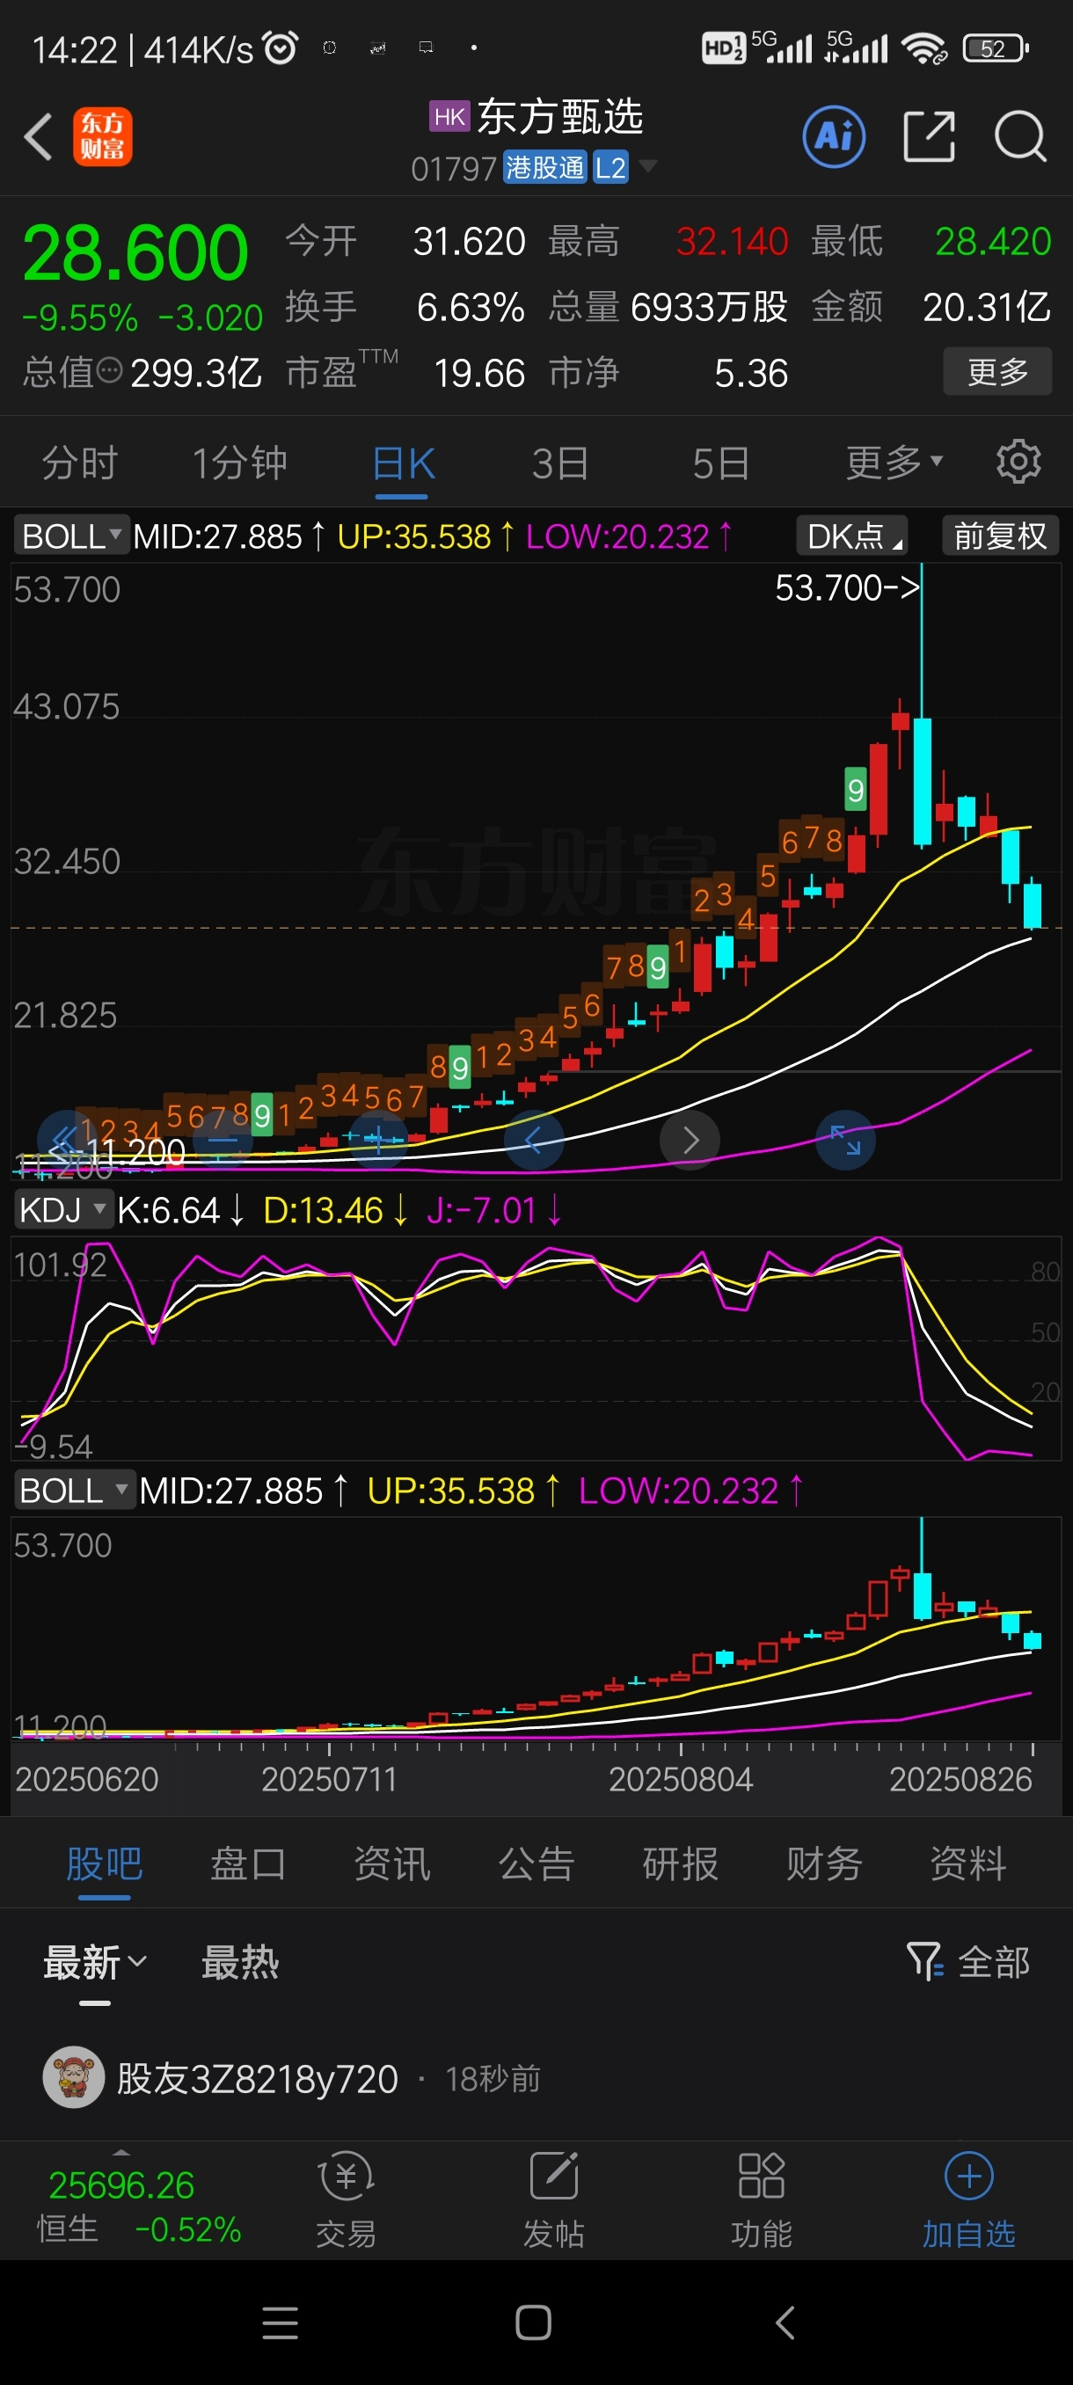The height and width of the screenshot is (2385, 1073).
Task: Tap the fullscreen expand chart control
Action: coord(845,1140)
